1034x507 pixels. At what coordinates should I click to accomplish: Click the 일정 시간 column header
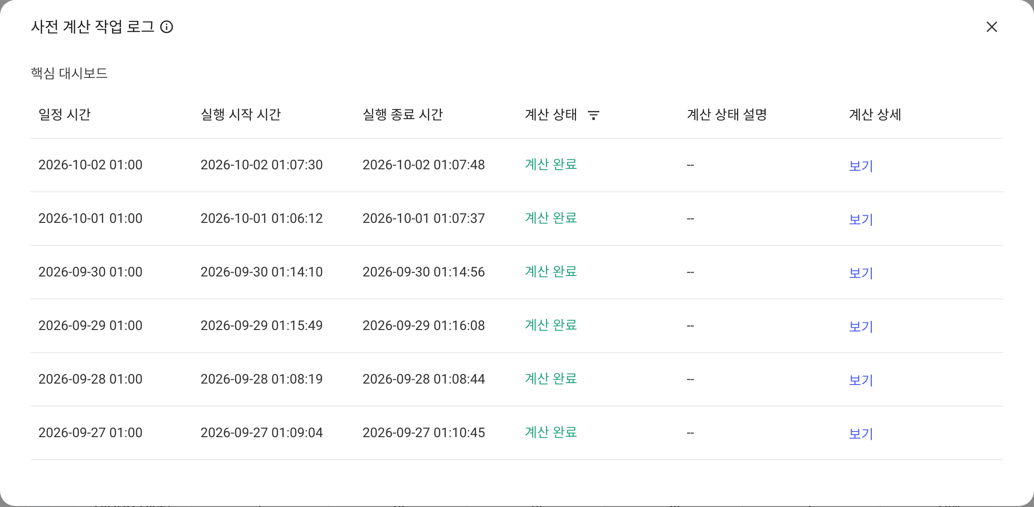[65, 115]
